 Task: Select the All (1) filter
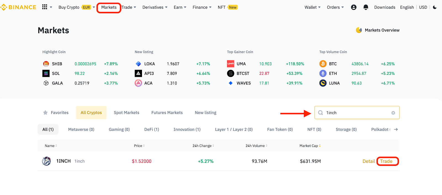pos(48,129)
